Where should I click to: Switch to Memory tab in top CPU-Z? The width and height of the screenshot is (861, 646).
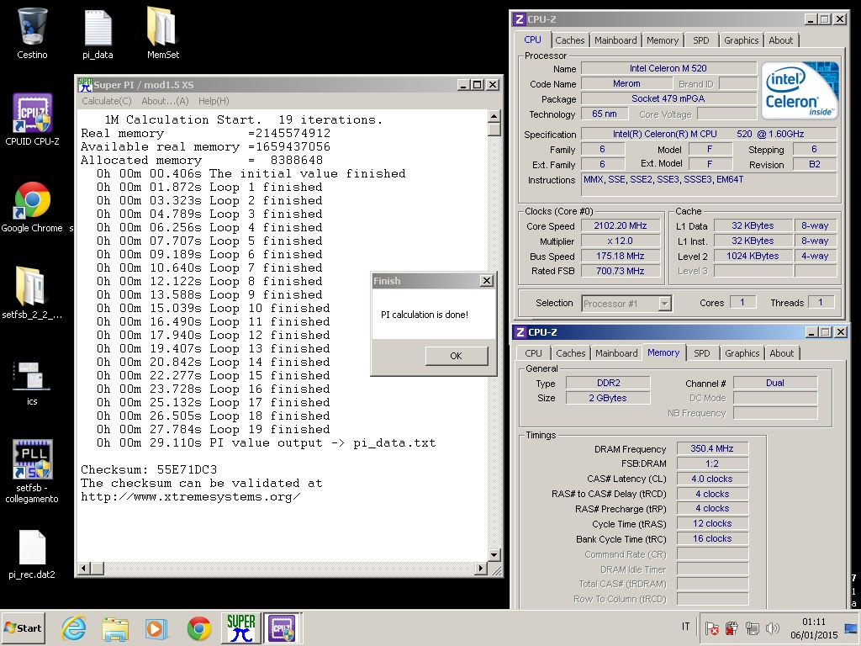click(x=663, y=40)
